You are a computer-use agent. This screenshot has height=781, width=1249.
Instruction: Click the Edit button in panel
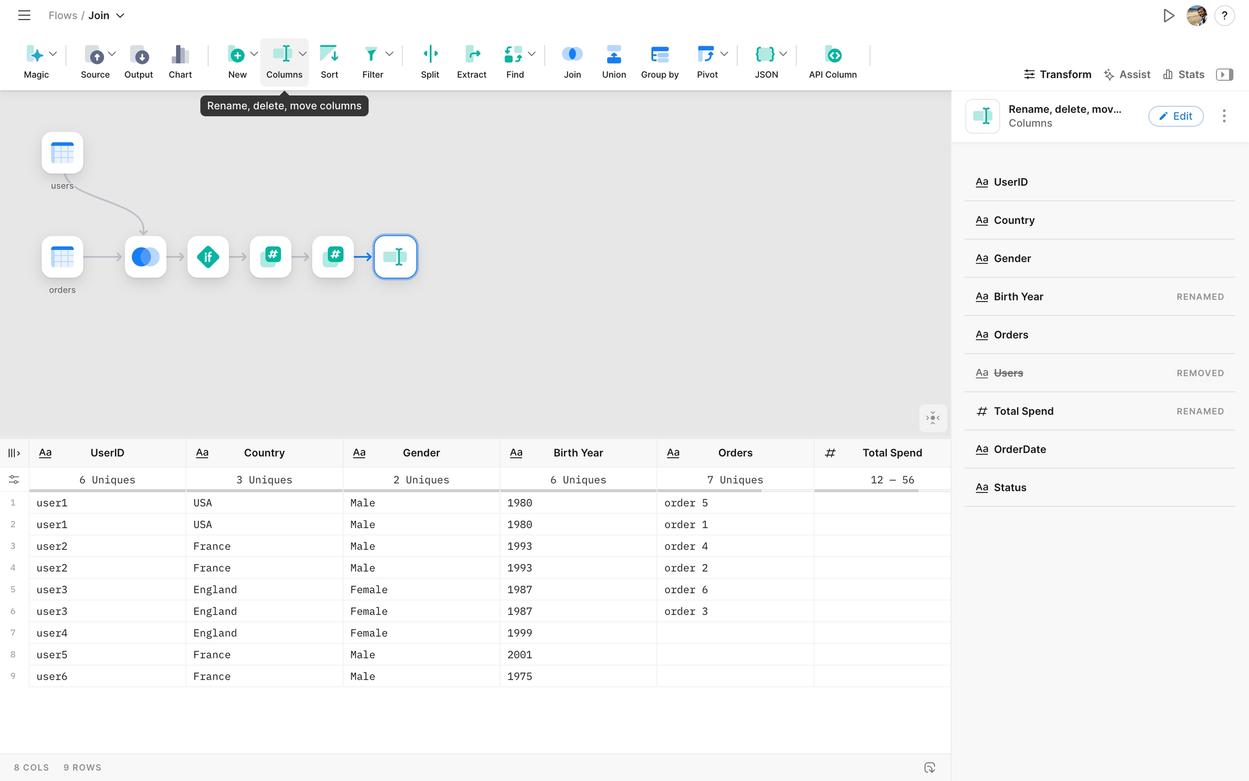click(1175, 116)
